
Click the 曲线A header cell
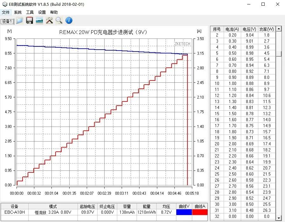[200, 206]
